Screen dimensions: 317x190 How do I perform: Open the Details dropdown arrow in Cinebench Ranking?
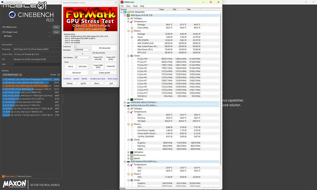[x=58, y=75]
